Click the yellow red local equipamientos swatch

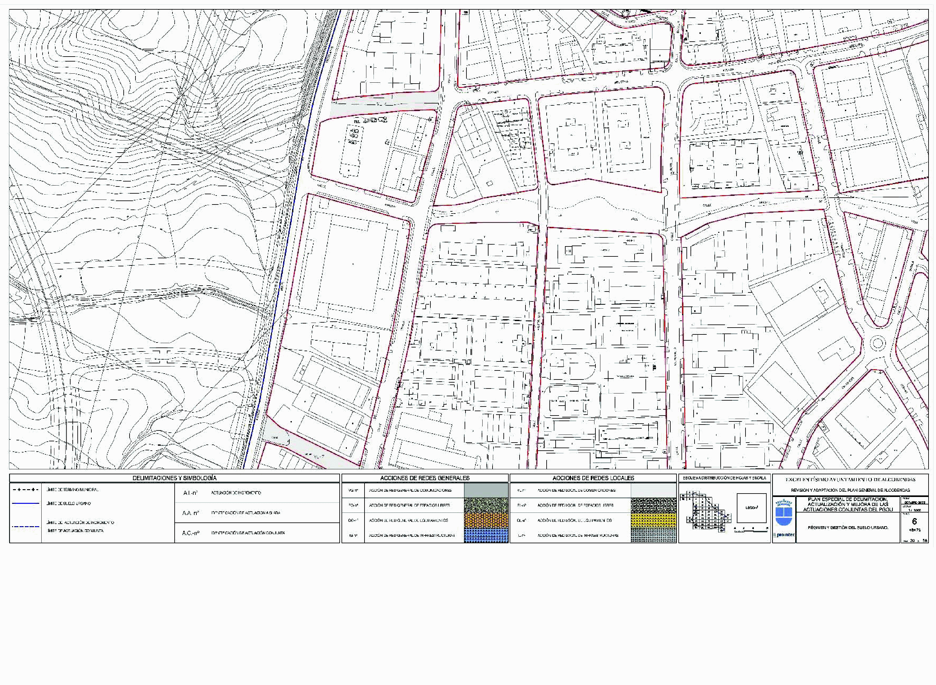pyautogui.click(x=653, y=520)
